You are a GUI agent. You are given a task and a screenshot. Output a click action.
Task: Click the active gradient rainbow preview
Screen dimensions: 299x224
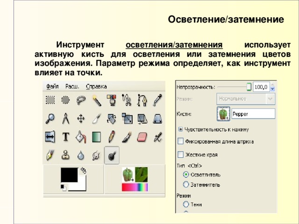pos(135,187)
